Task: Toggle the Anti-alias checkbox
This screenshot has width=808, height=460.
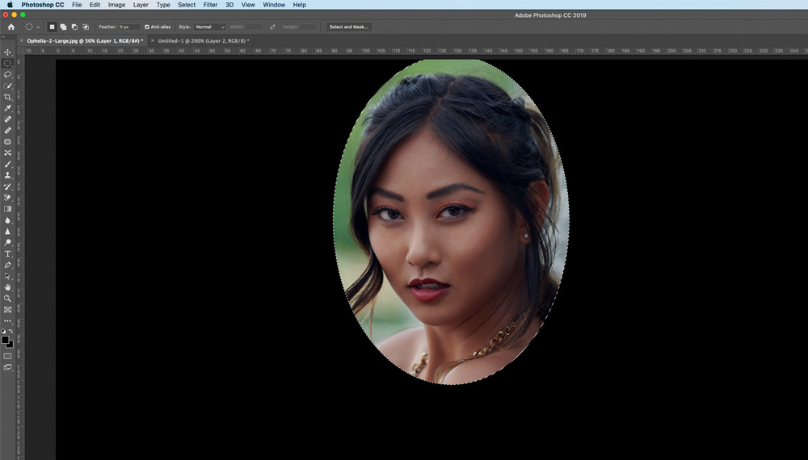Action: point(147,27)
